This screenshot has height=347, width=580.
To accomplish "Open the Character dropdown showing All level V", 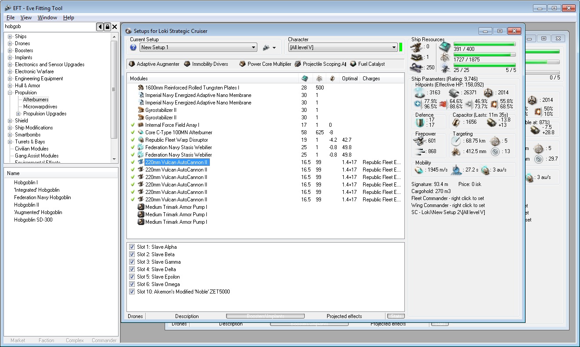I will pyautogui.click(x=394, y=47).
